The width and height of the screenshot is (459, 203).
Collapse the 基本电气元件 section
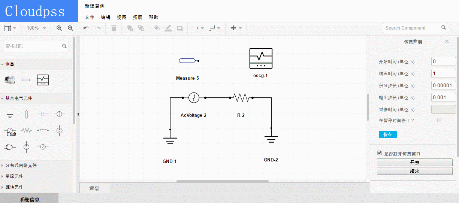pyautogui.click(x=36, y=99)
